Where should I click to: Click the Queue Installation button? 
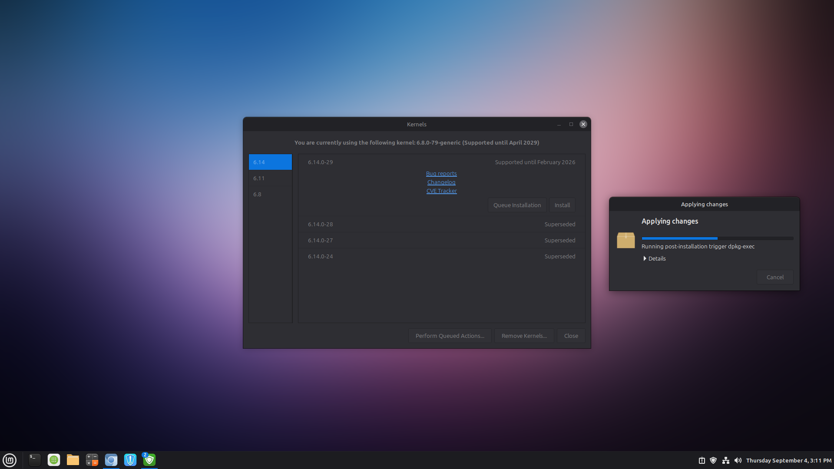(517, 205)
